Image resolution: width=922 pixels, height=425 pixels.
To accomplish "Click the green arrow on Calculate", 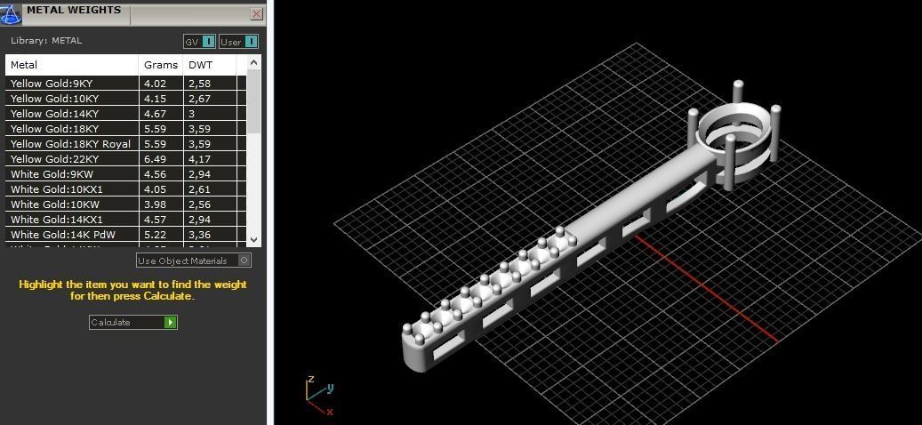I will [171, 322].
